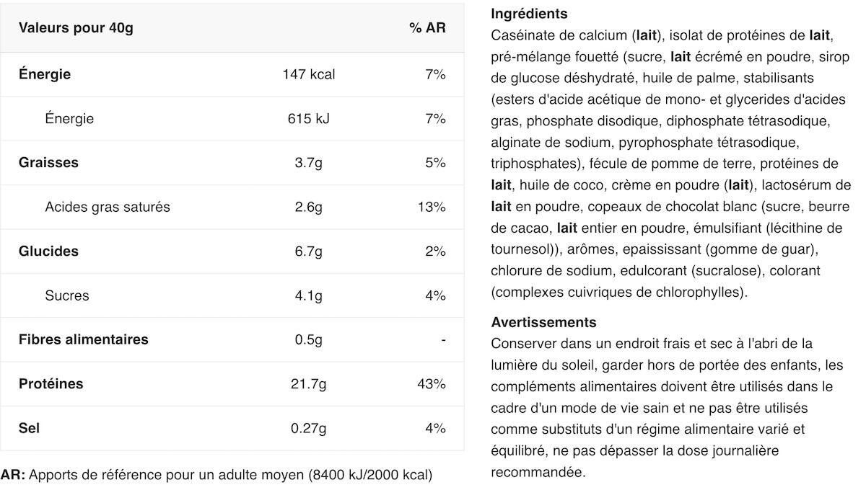This screenshot has height=490, width=866.
Task: Click the "Avertissements" heading
Action: pos(543,322)
